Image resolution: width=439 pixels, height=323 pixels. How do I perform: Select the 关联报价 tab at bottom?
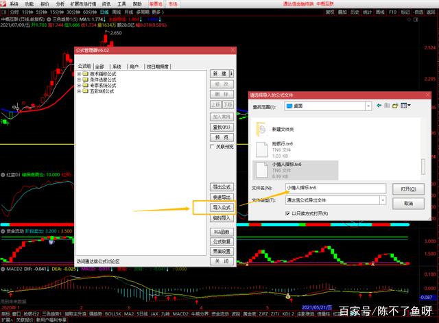[x=25, y=320]
